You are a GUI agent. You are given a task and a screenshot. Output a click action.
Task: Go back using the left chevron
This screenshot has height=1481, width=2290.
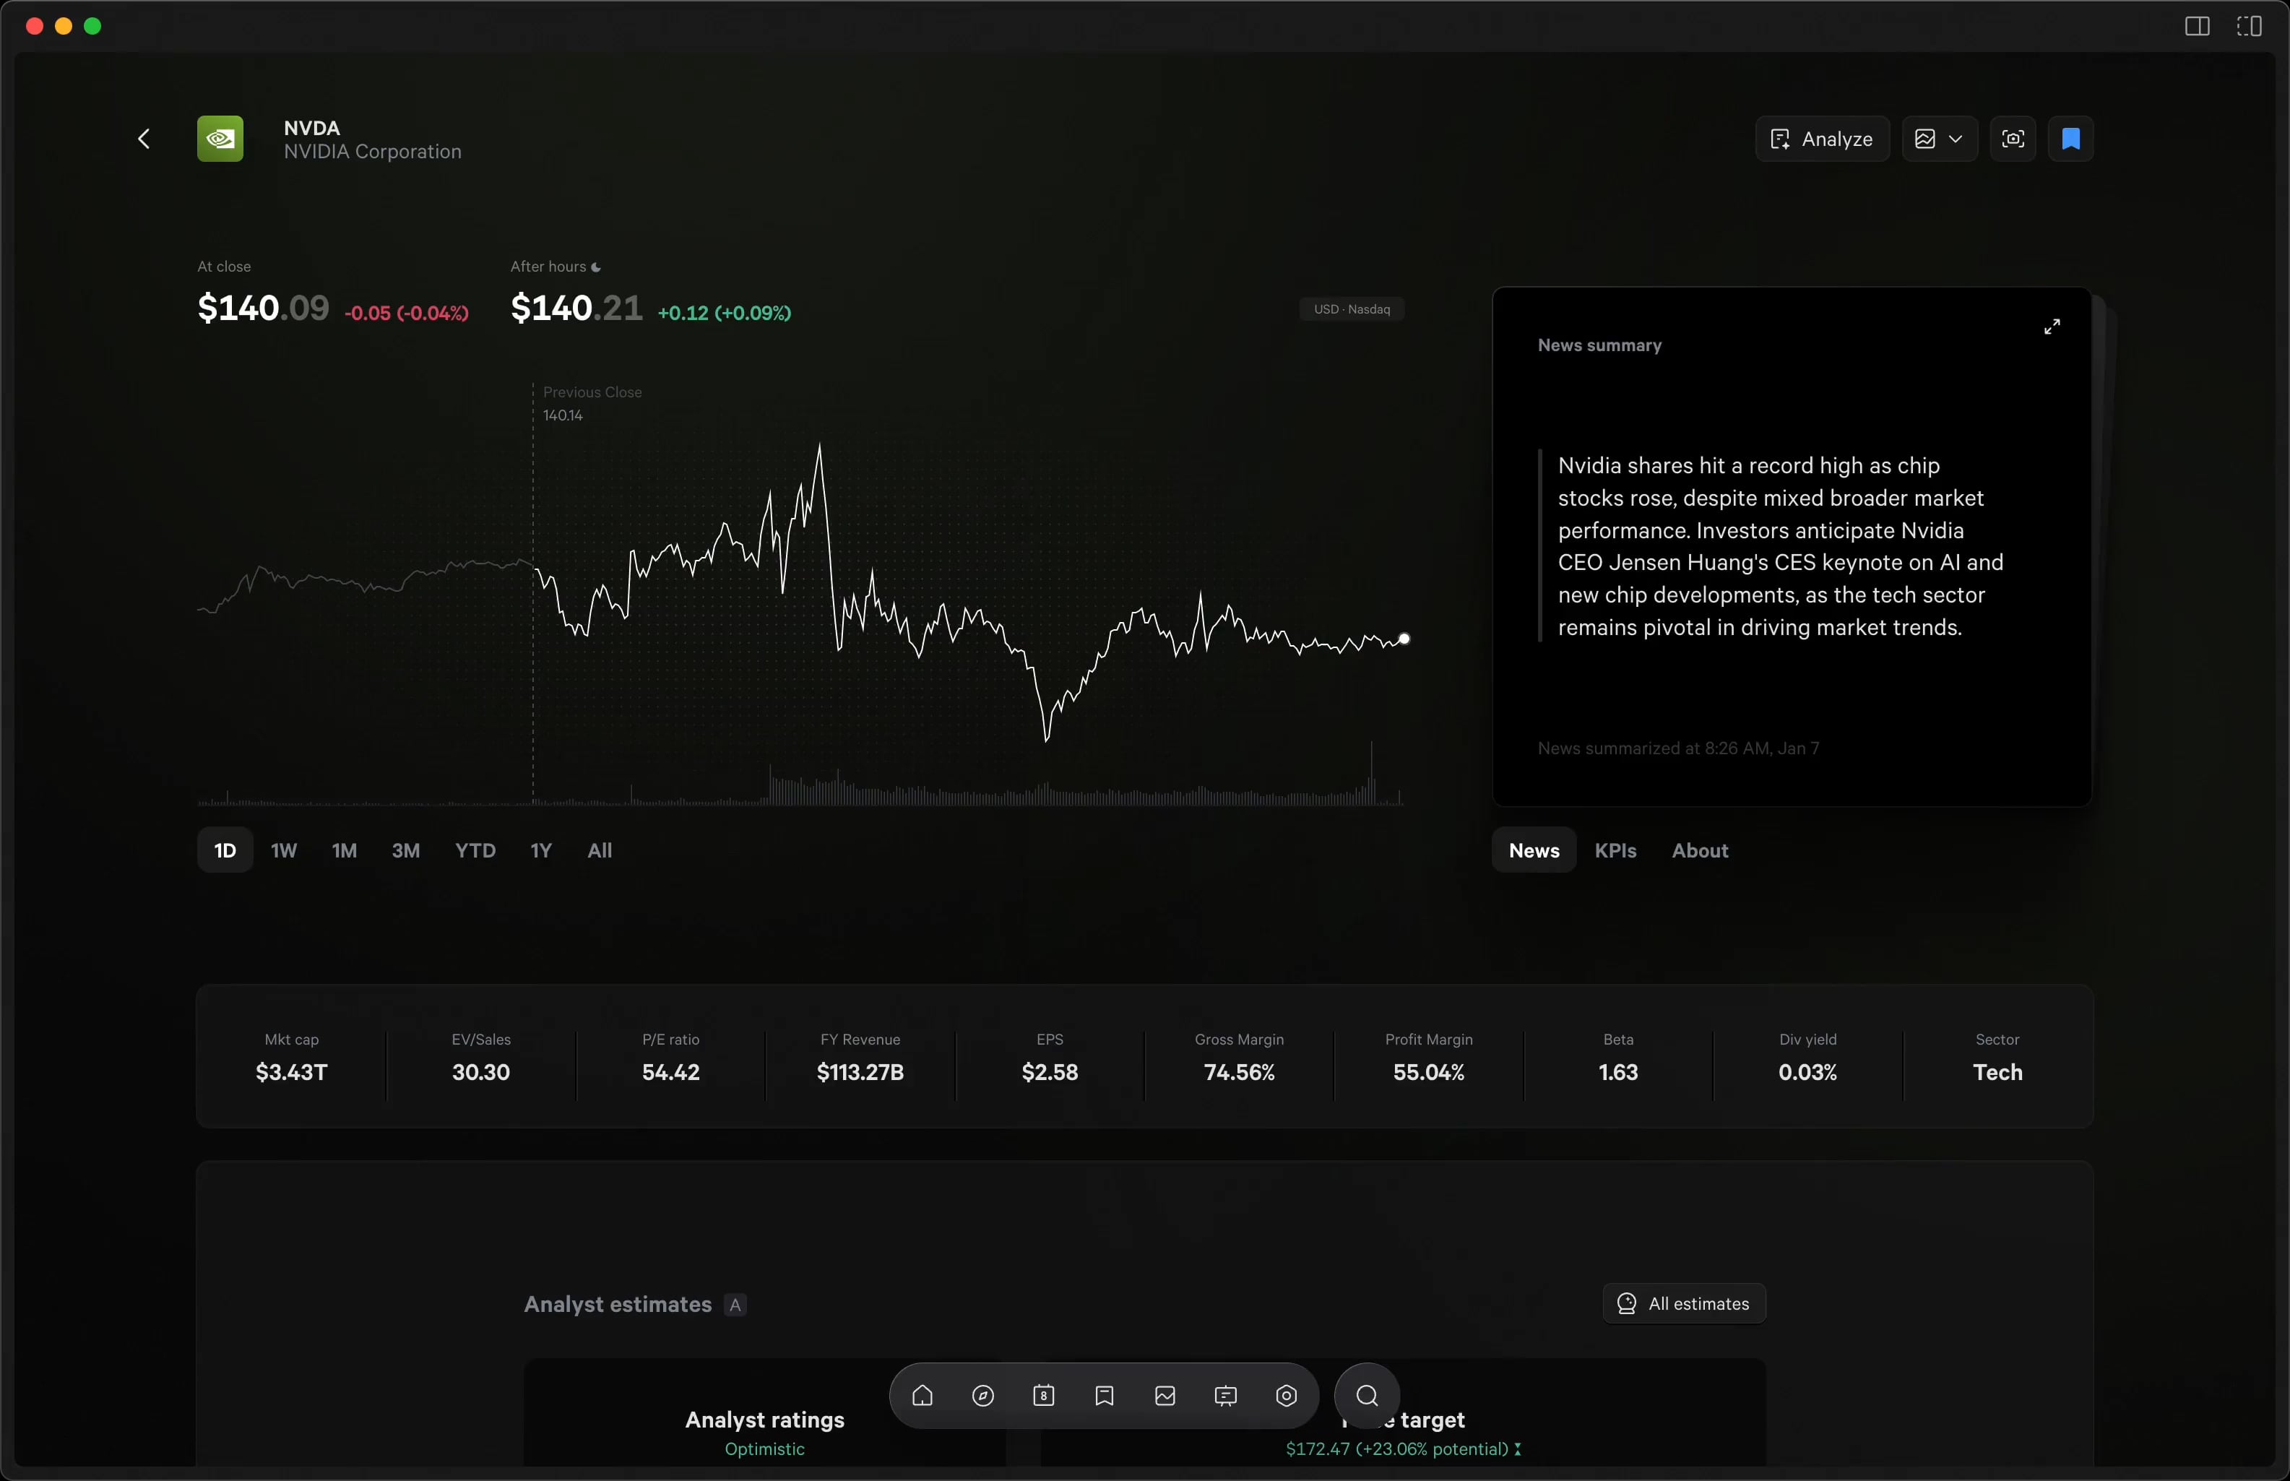(144, 139)
